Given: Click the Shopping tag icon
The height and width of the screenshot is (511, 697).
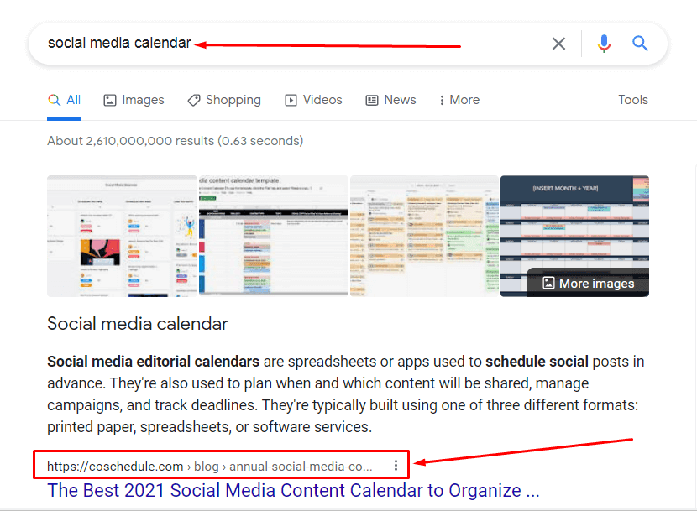Looking at the screenshot, I should click(x=194, y=100).
